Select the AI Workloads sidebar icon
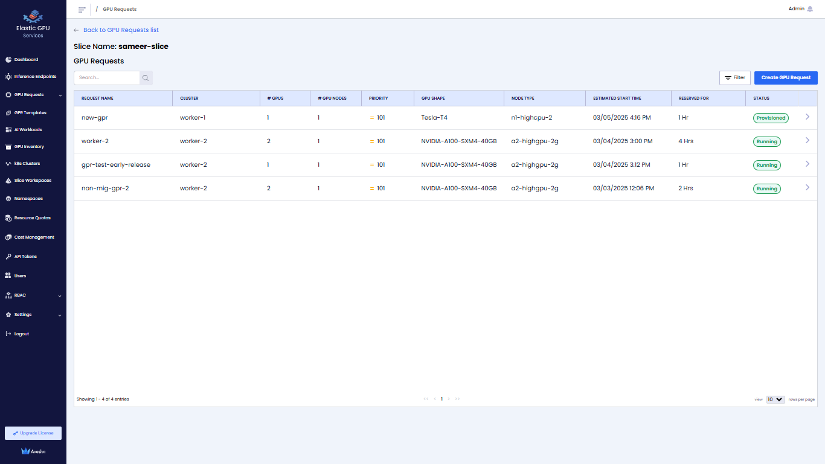 click(8, 130)
